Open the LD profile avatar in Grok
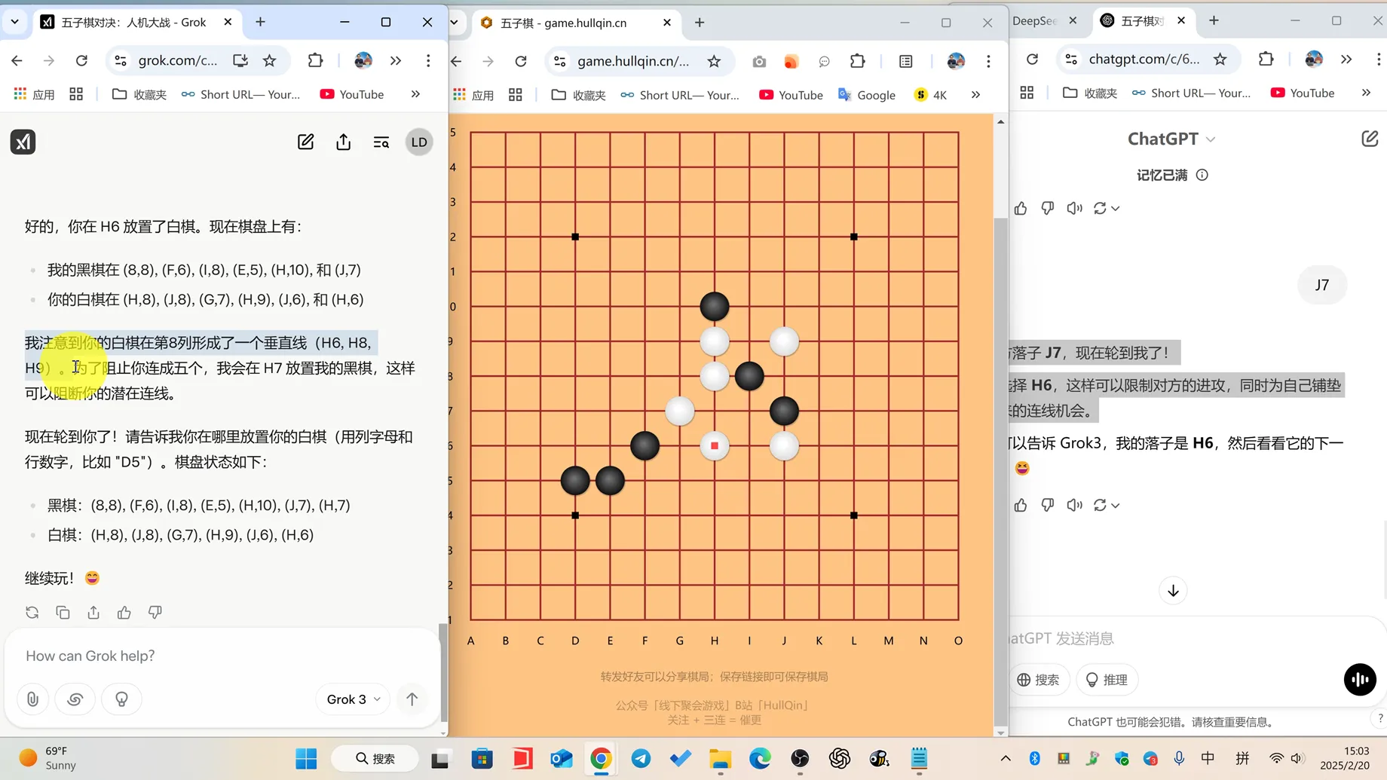This screenshot has width=1387, height=780. (x=419, y=142)
